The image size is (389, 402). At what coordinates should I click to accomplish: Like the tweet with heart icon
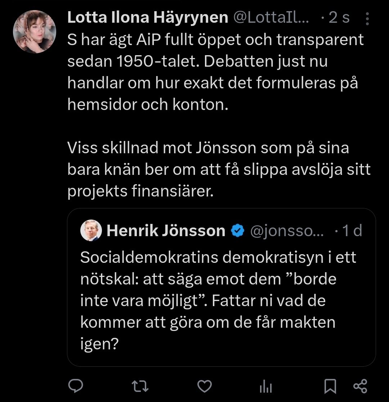(205, 386)
